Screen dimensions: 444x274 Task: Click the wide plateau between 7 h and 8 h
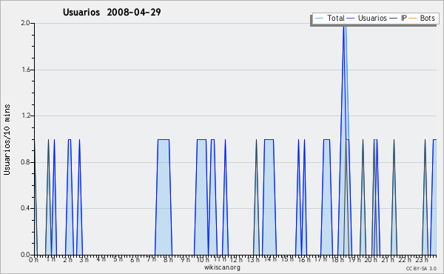point(164,197)
